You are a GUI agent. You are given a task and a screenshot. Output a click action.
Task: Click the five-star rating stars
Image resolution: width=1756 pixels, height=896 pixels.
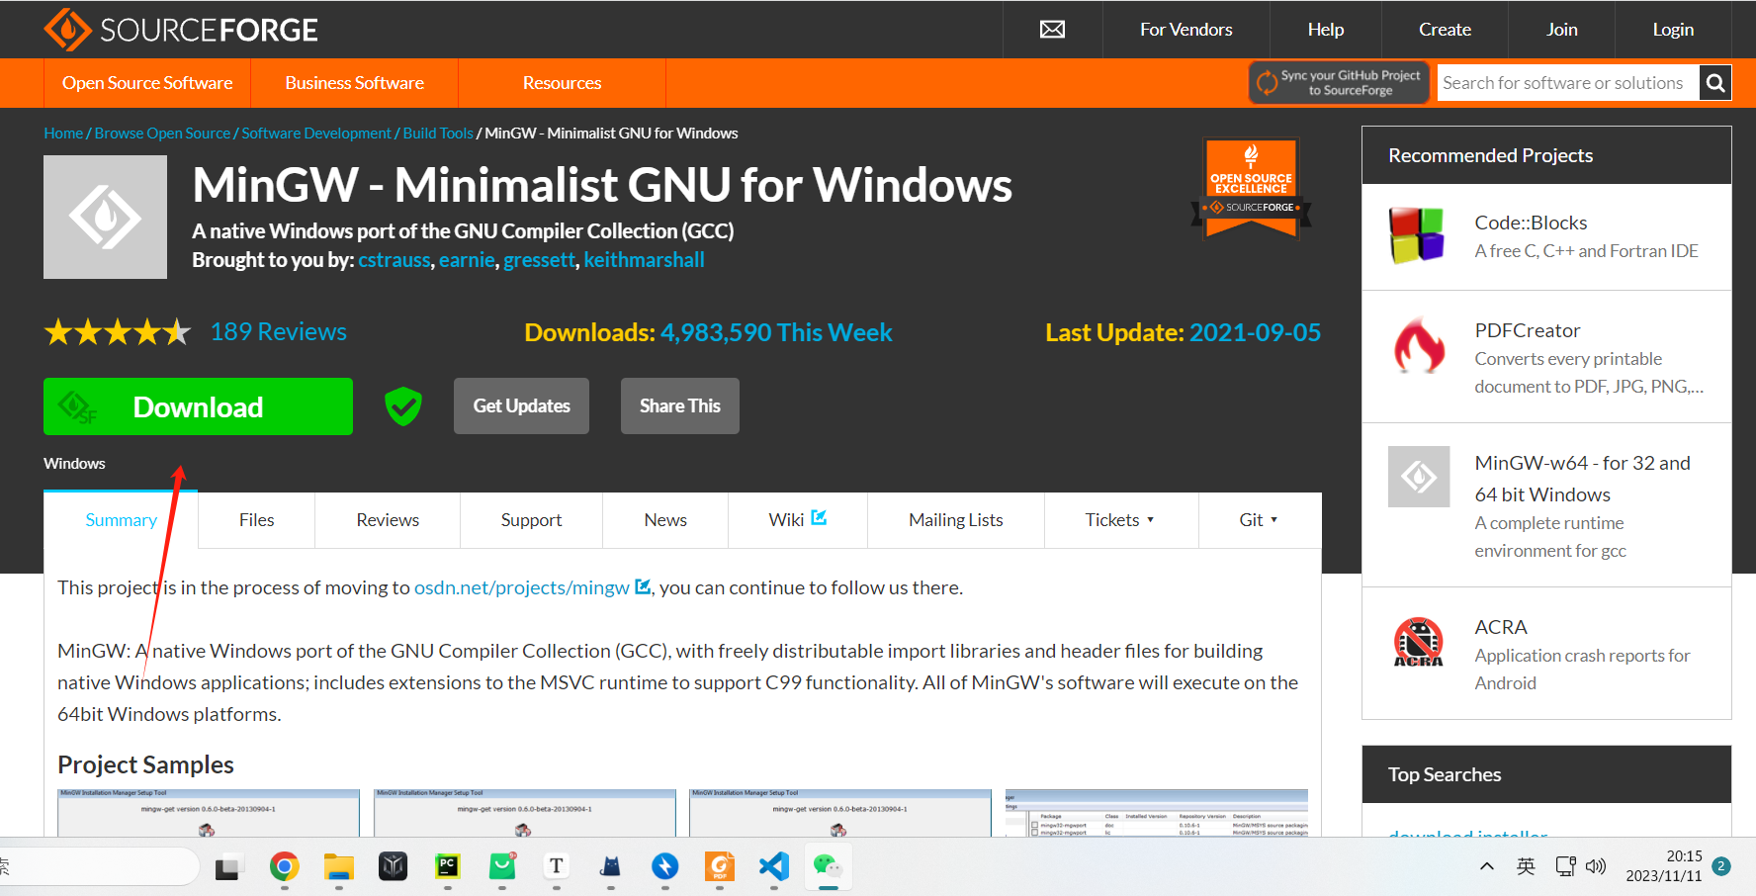tap(118, 332)
